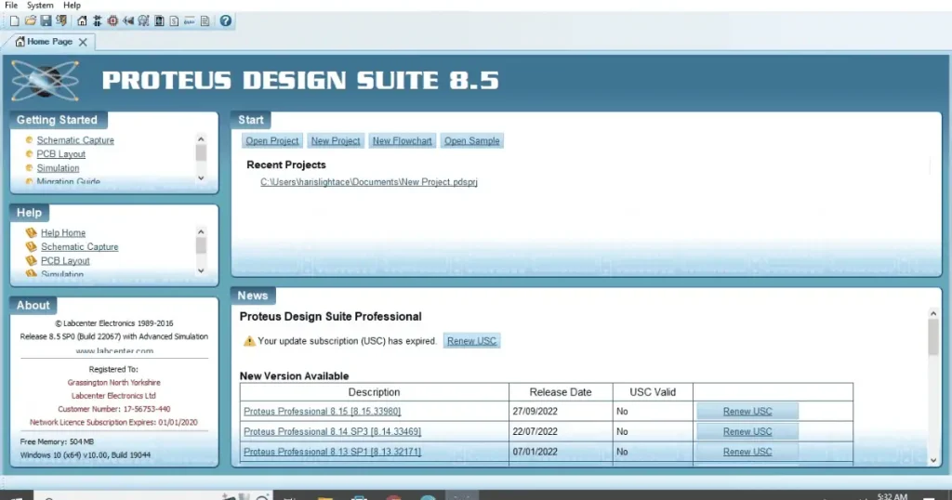Click the expired subscription warning triangle icon

249,341
